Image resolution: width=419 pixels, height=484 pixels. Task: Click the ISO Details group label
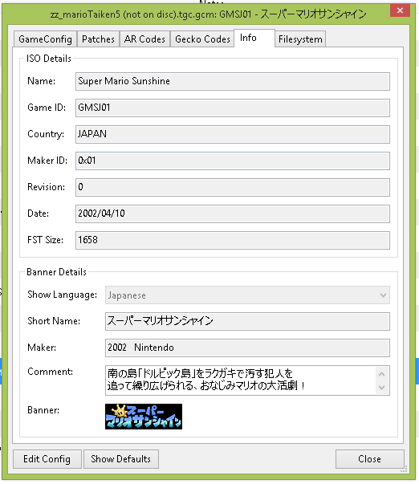[49, 59]
